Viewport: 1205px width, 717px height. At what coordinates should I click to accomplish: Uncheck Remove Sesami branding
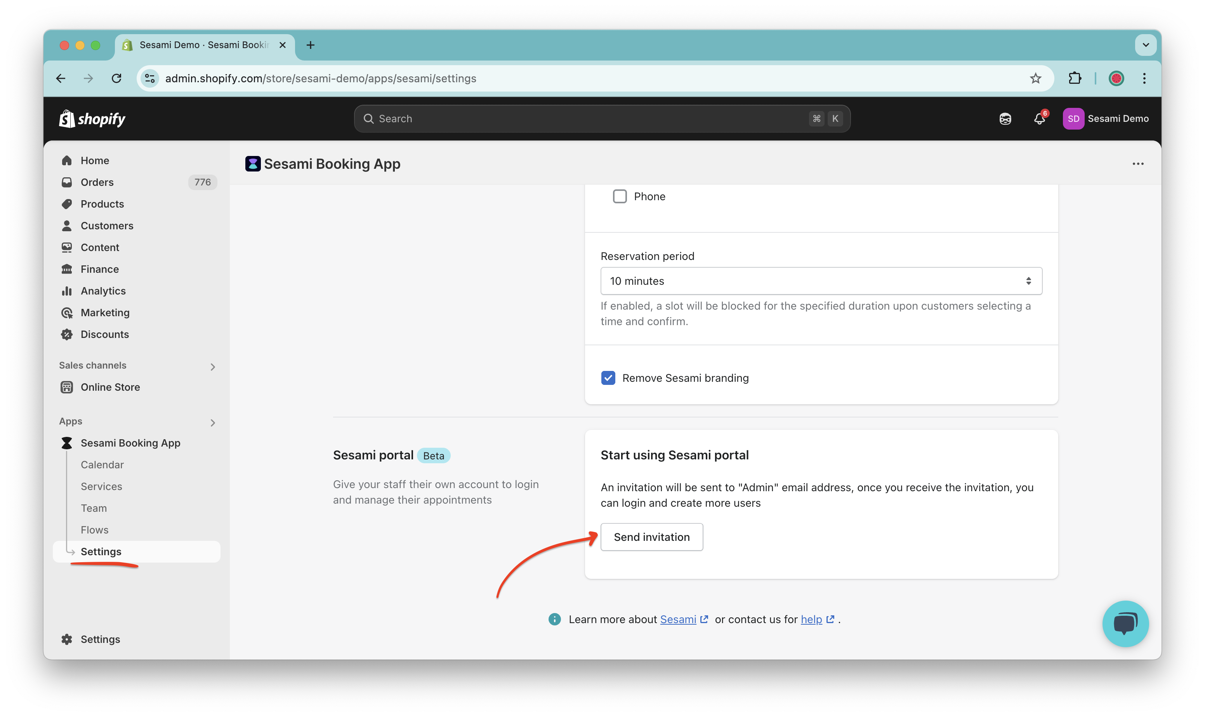(608, 378)
